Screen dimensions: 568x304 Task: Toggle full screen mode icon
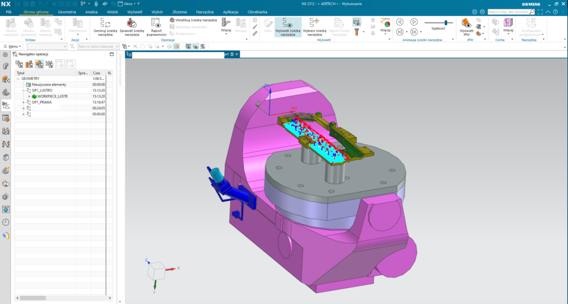[x=540, y=12]
